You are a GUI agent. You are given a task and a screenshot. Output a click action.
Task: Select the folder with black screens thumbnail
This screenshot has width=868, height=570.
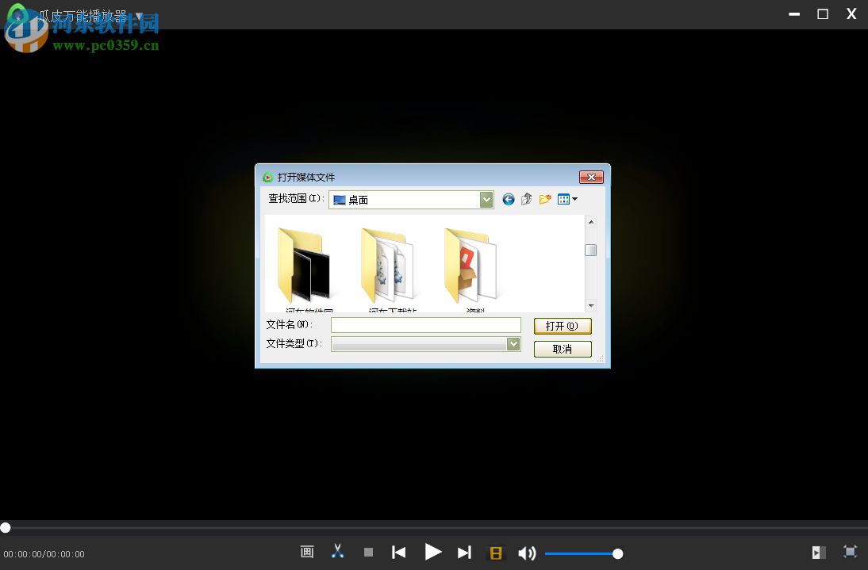303,266
